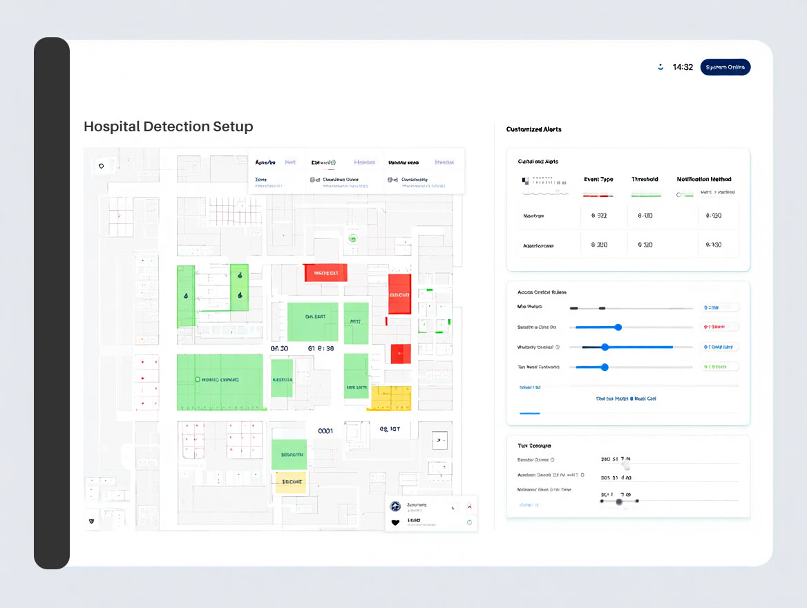Select the Event Type column header
Screen dimensions: 807x608
pyautogui.click(x=598, y=179)
